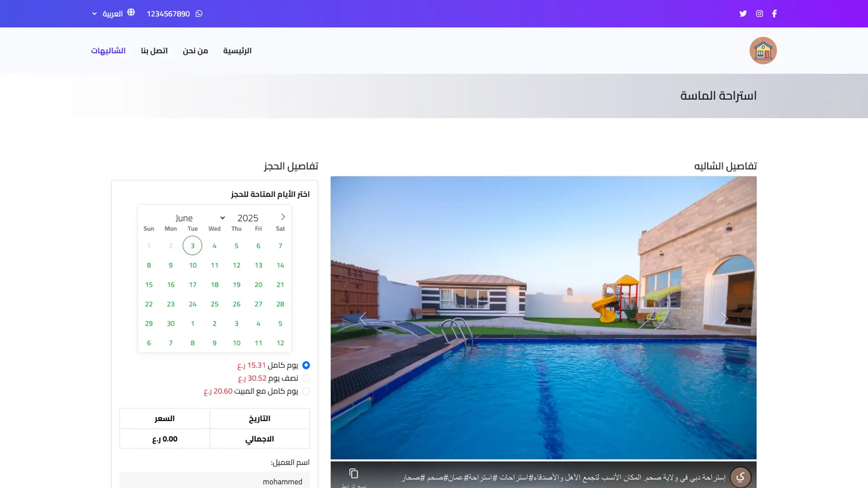Select the full day 15.31 option

(306, 365)
